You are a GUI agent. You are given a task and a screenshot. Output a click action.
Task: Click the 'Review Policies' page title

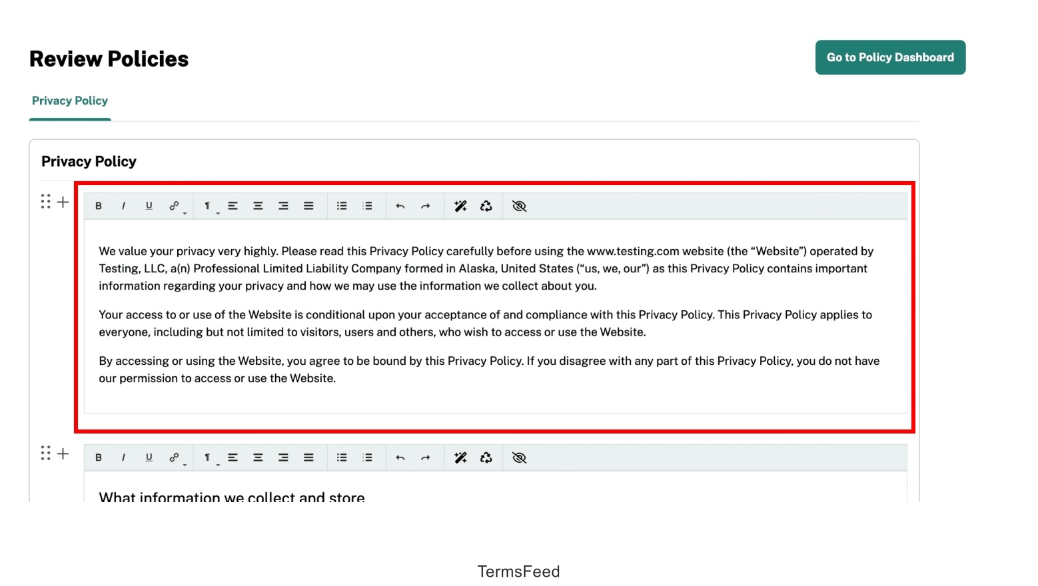click(x=109, y=59)
